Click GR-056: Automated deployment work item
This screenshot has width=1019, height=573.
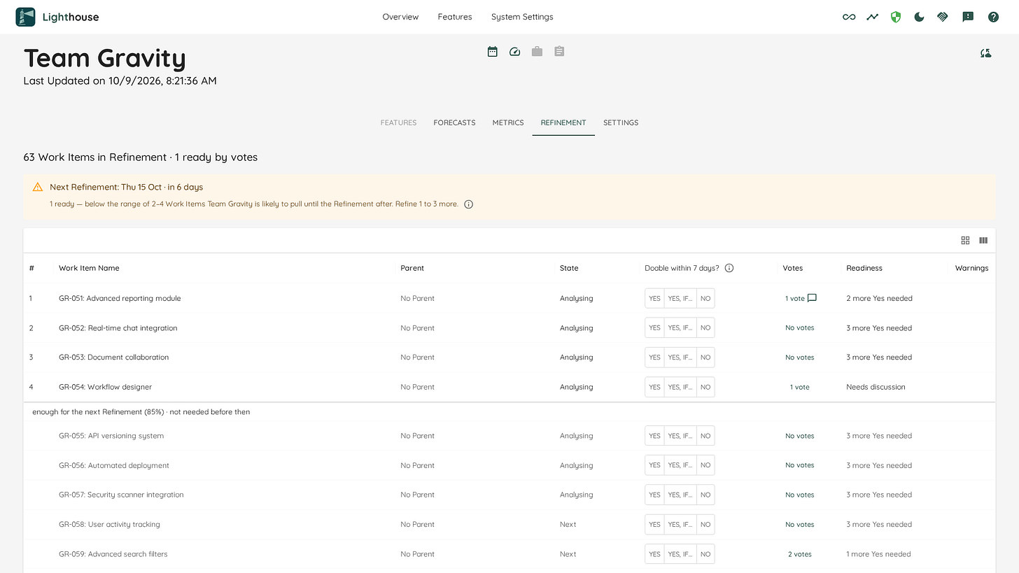pyautogui.click(x=114, y=465)
